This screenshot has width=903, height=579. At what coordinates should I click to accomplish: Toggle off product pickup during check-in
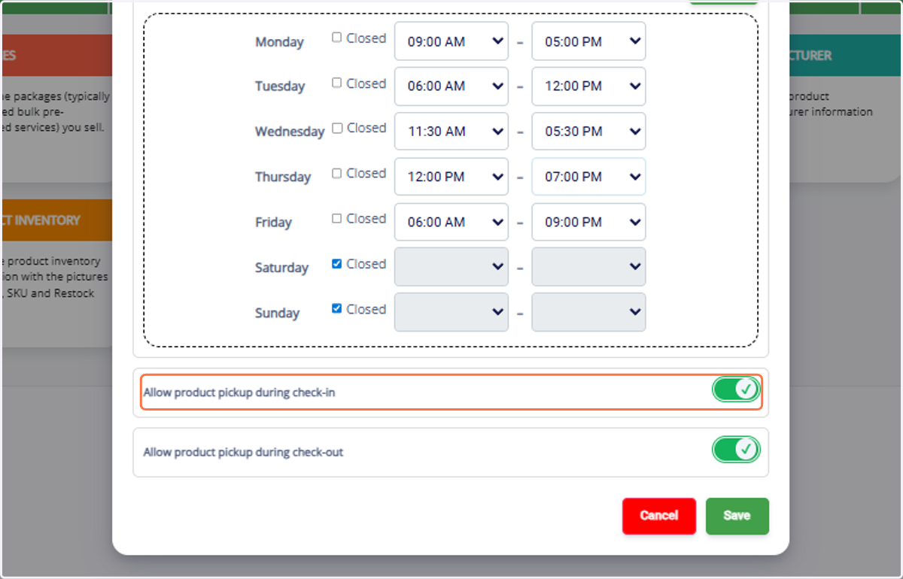(736, 390)
